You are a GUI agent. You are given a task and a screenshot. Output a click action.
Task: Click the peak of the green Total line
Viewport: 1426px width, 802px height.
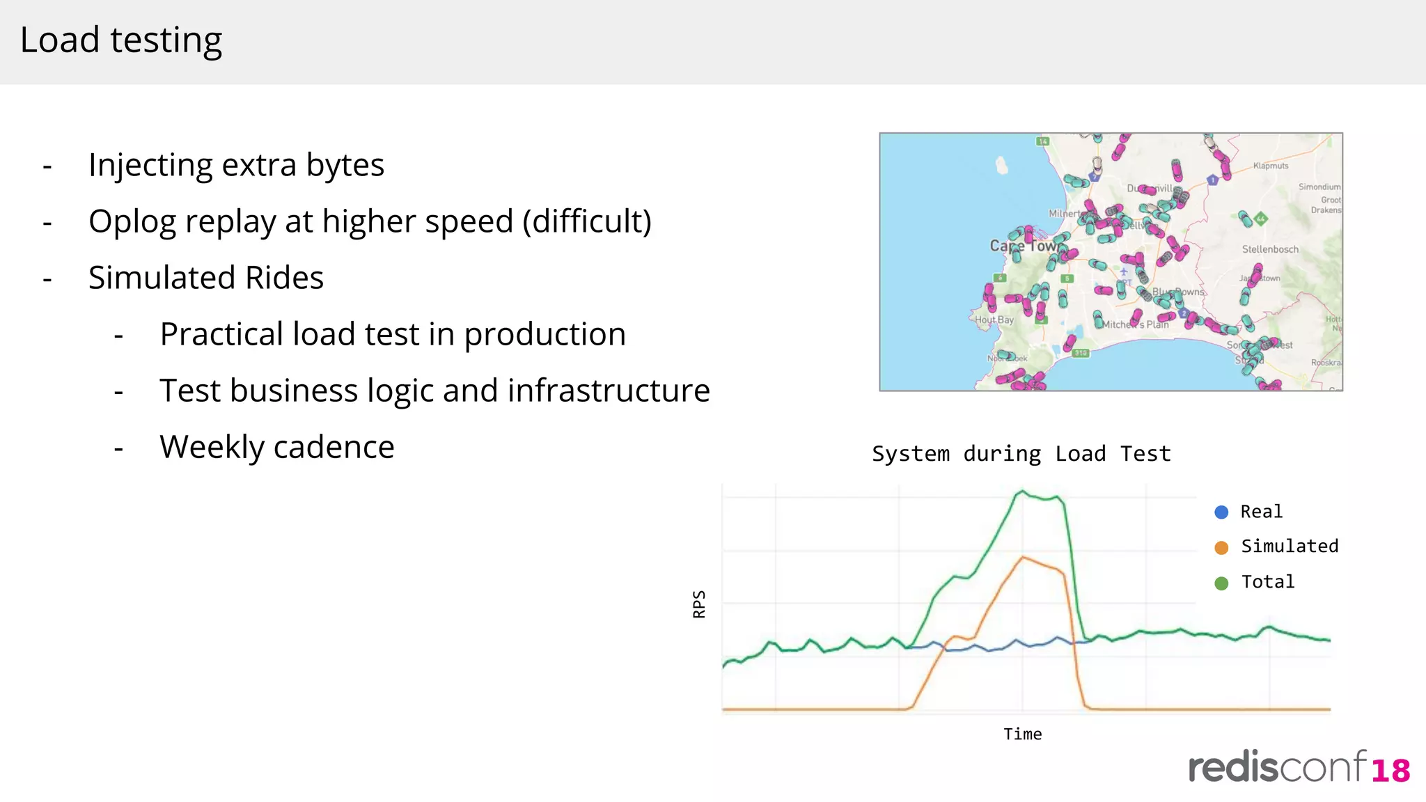tap(1022, 491)
